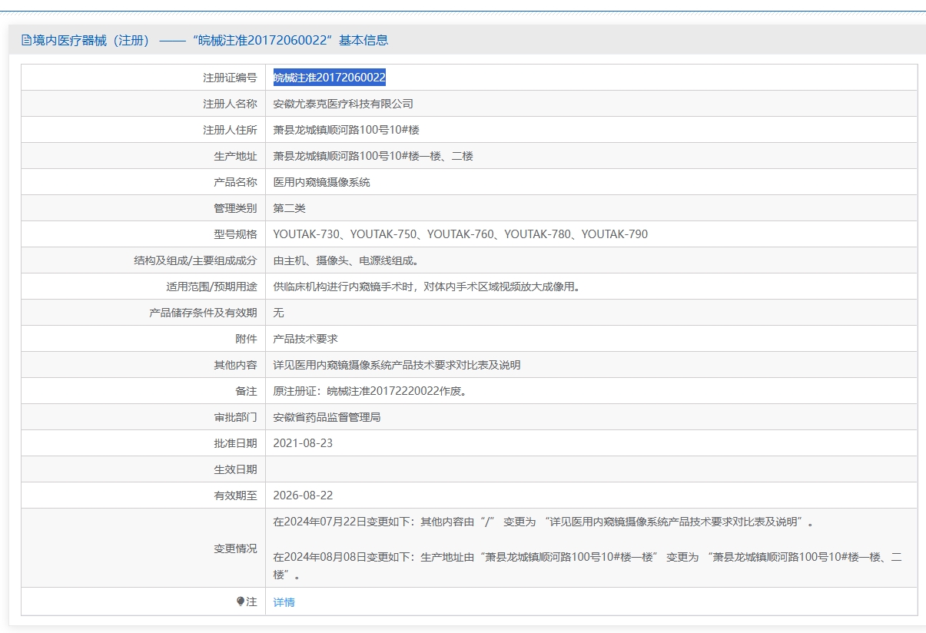Click the 产品名称 label

tap(235, 182)
